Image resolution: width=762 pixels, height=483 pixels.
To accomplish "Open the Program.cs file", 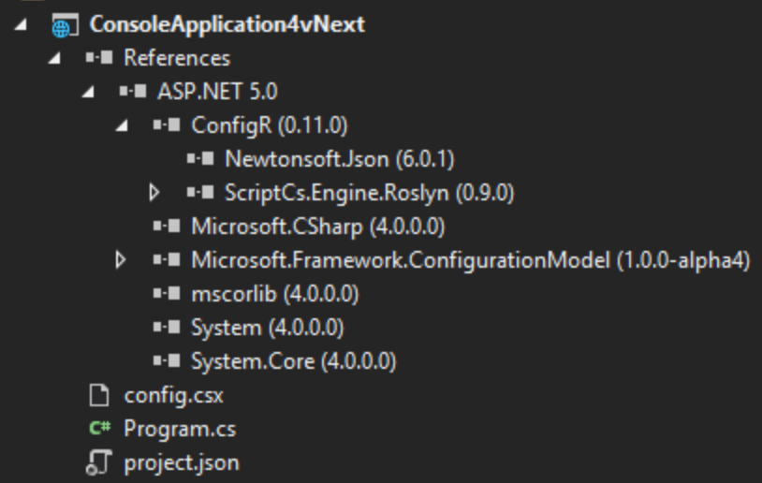I will point(180,429).
